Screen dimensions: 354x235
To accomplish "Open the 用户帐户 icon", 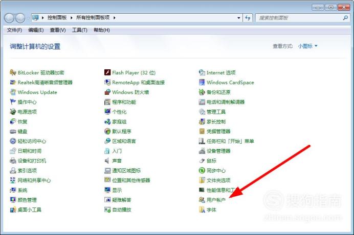I will [202, 200].
